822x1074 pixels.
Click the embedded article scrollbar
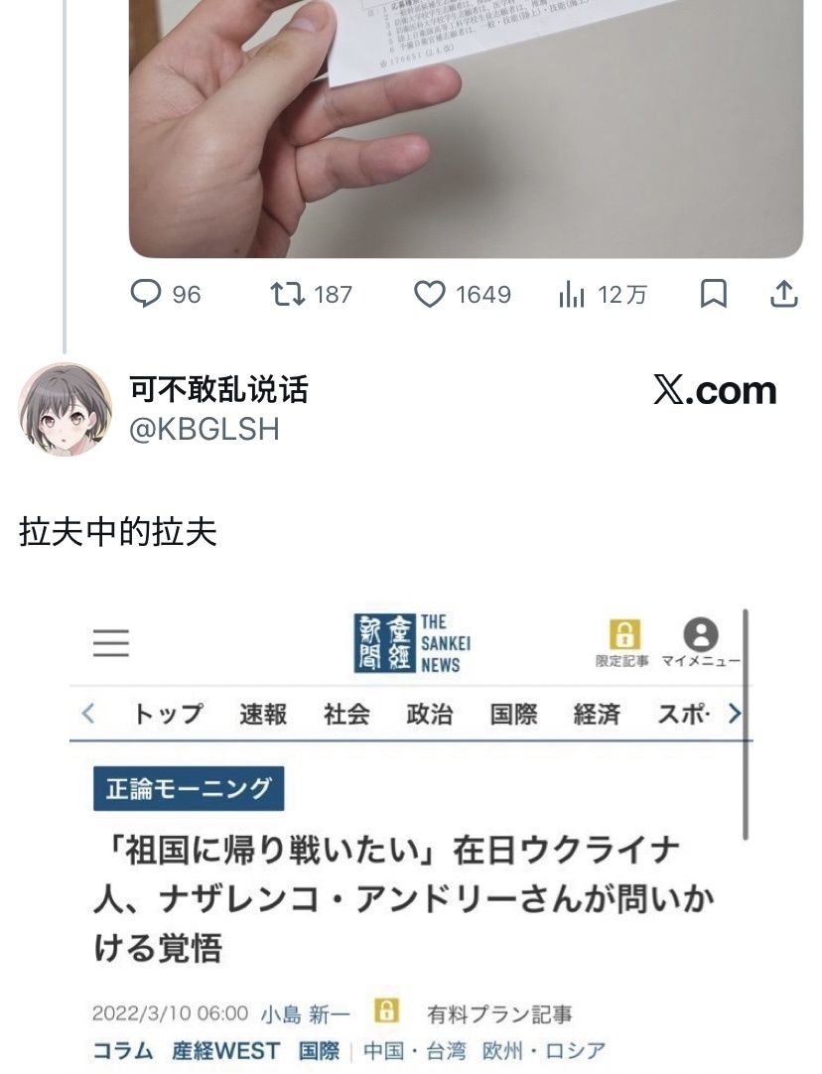(746, 724)
